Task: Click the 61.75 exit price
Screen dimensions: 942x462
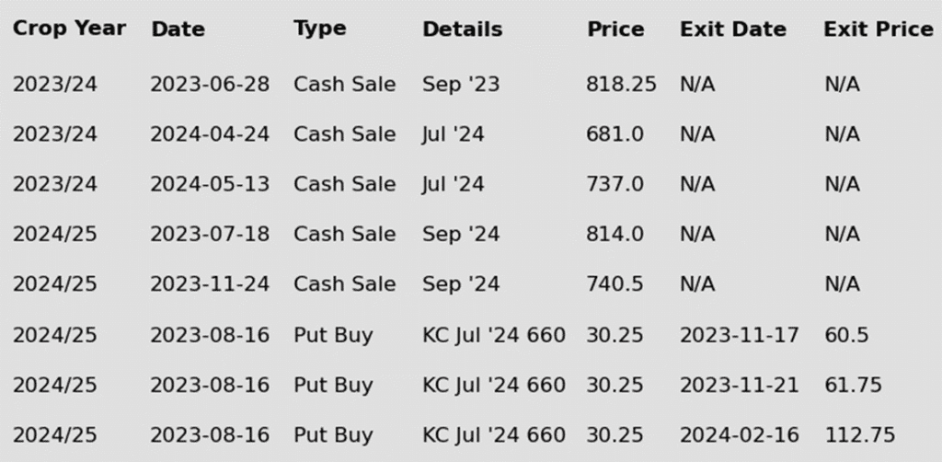Action: click(x=853, y=385)
